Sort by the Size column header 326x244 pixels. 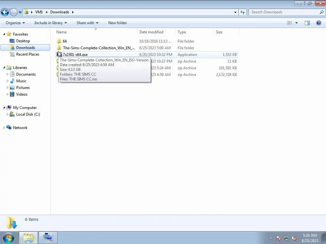pos(226,32)
